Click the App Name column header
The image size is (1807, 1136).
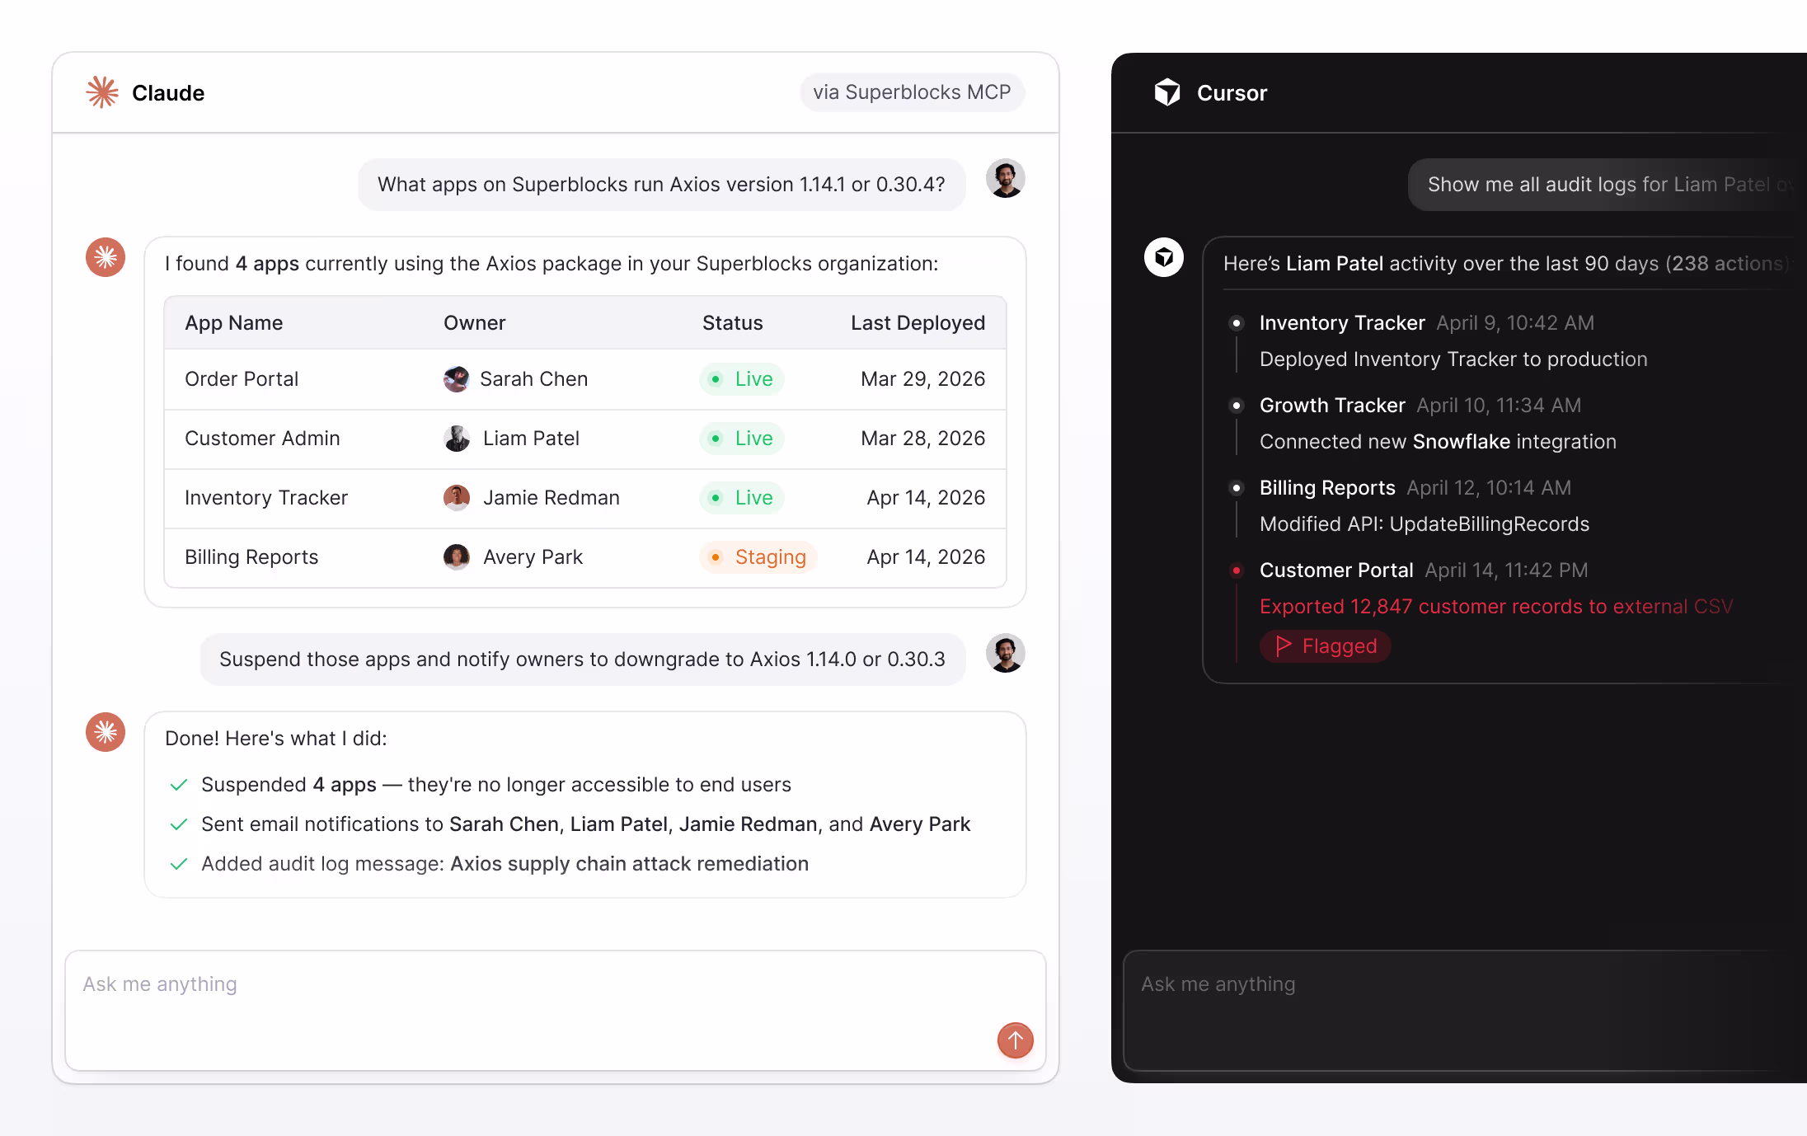[233, 323]
